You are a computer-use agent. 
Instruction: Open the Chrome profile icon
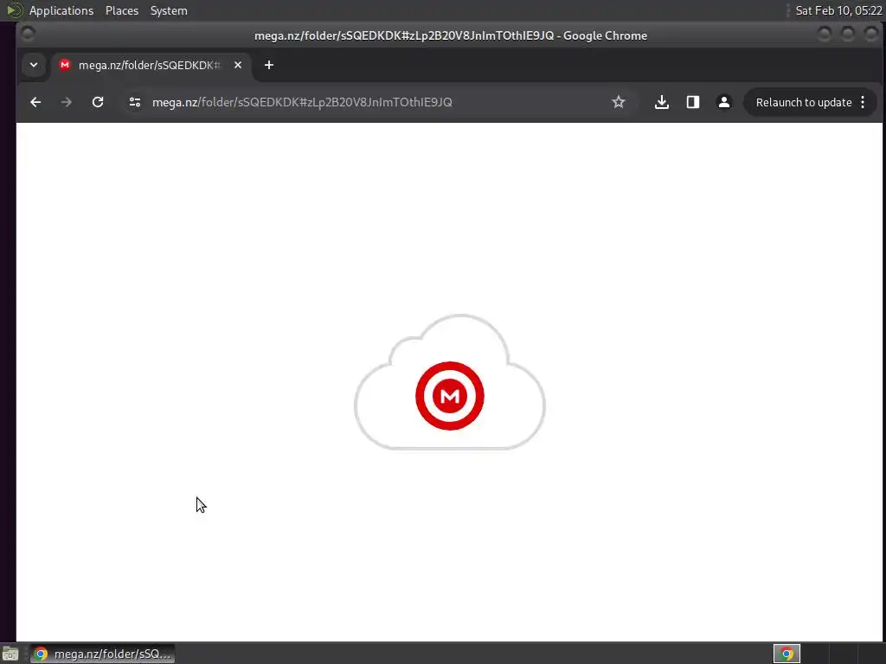[724, 102]
